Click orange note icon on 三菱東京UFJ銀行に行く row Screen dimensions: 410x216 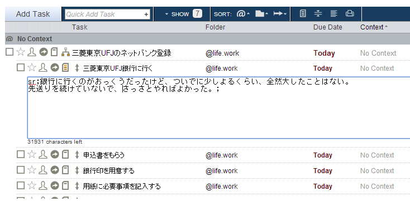point(65,68)
